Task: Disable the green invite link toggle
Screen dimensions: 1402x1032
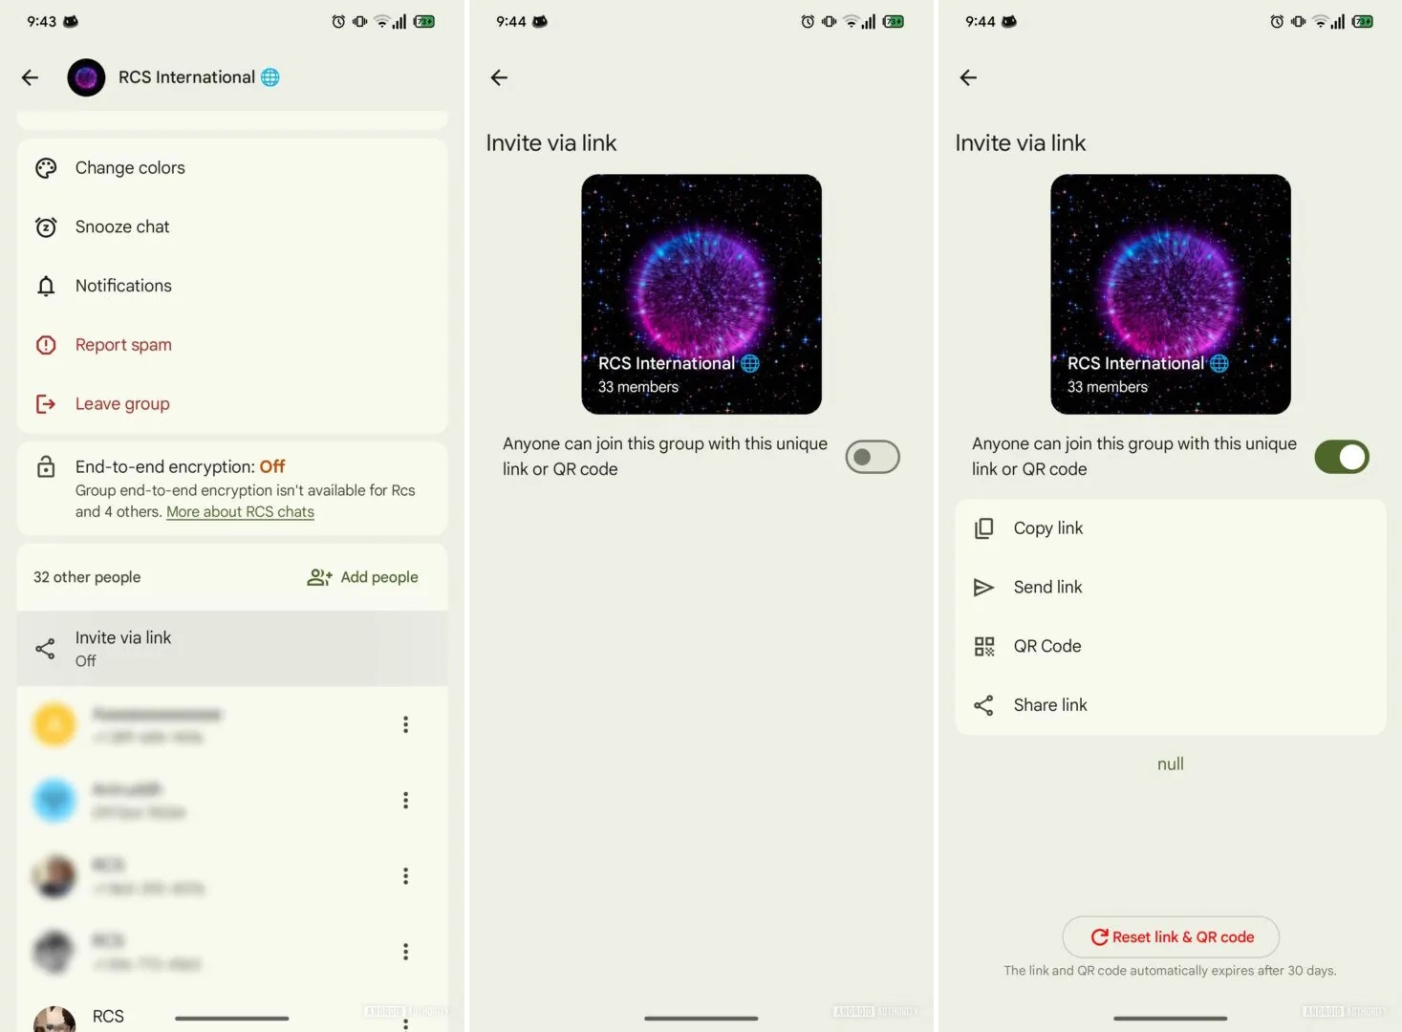Action: point(1342,457)
